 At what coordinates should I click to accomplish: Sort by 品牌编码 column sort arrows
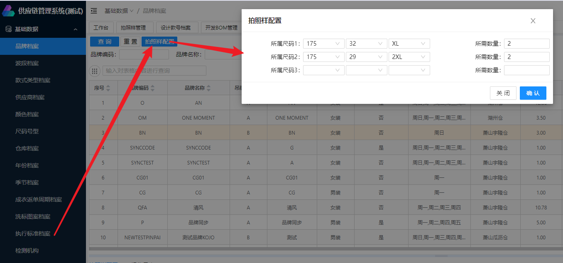tap(152, 88)
